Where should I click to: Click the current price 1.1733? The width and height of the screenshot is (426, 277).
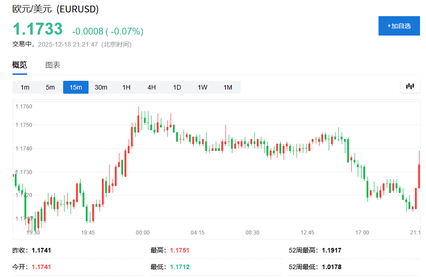pyautogui.click(x=37, y=29)
